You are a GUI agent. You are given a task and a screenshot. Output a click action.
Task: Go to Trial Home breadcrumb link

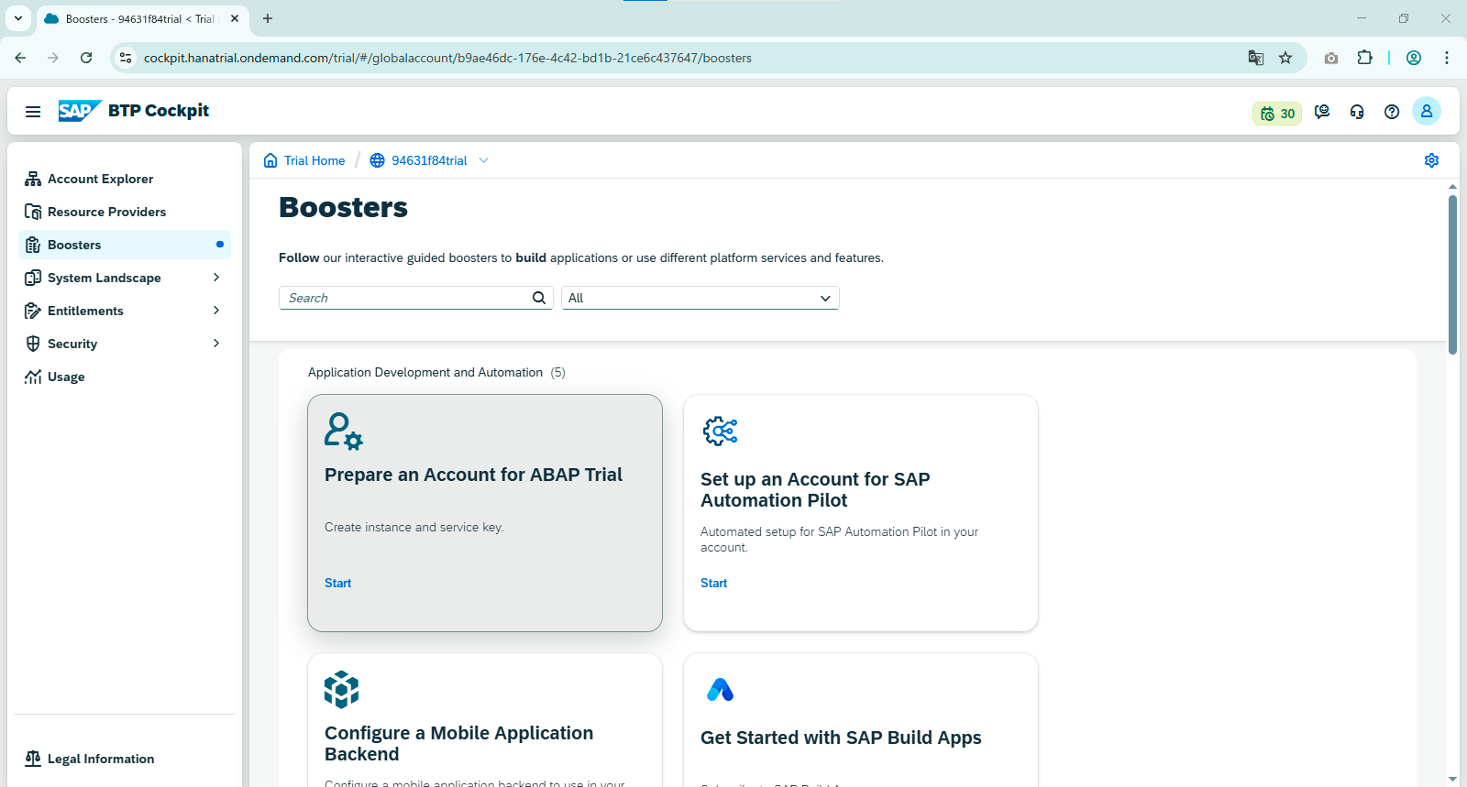(314, 160)
